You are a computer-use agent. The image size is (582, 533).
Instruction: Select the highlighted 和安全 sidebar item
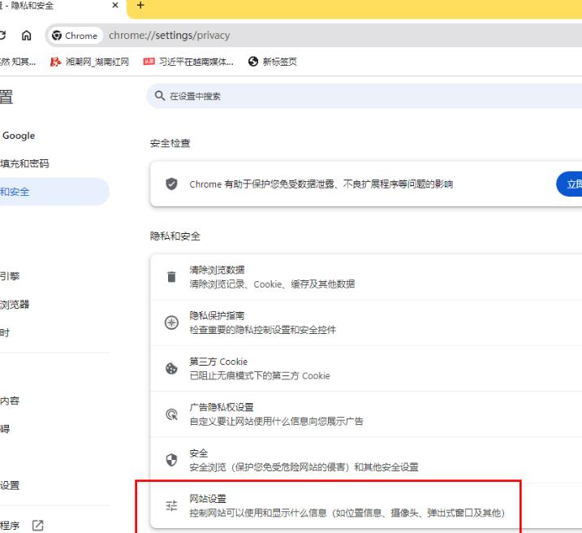pyautogui.click(x=54, y=192)
